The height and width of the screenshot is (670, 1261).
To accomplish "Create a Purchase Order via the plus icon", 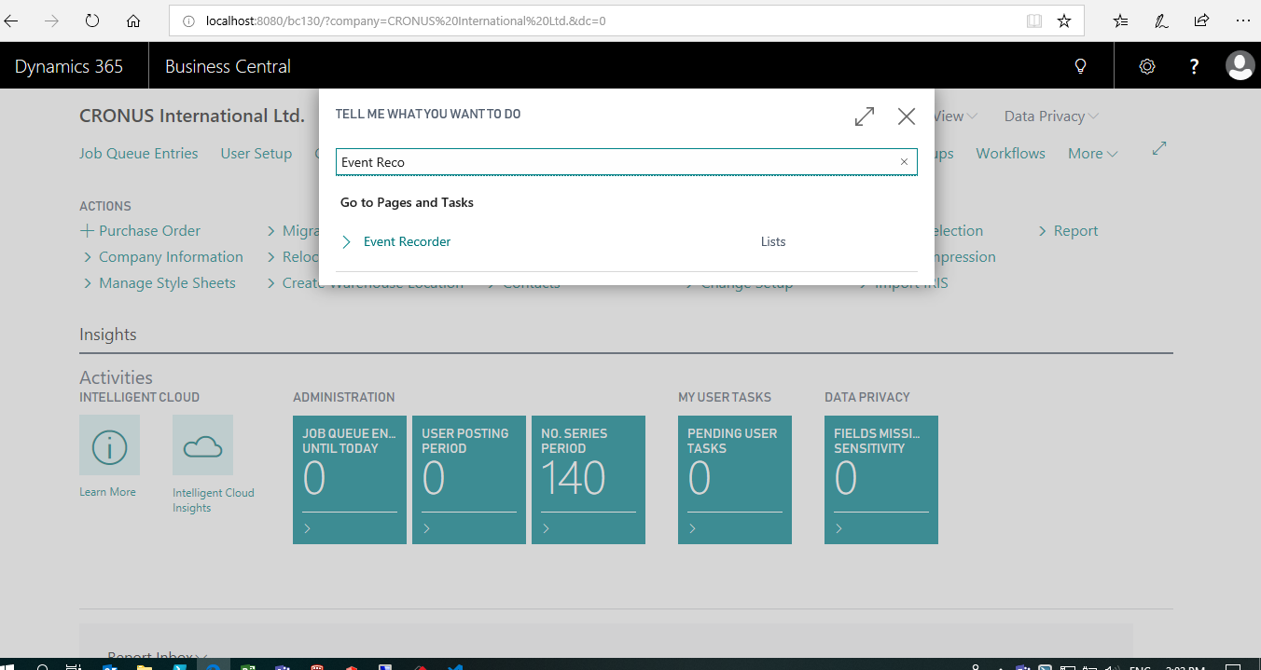I will click(x=87, y=230).
